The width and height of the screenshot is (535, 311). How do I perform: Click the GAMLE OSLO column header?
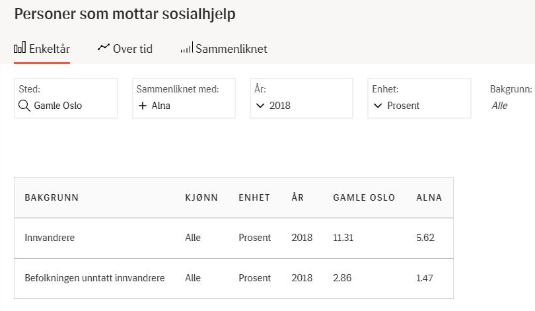click(x=364, y=197)
